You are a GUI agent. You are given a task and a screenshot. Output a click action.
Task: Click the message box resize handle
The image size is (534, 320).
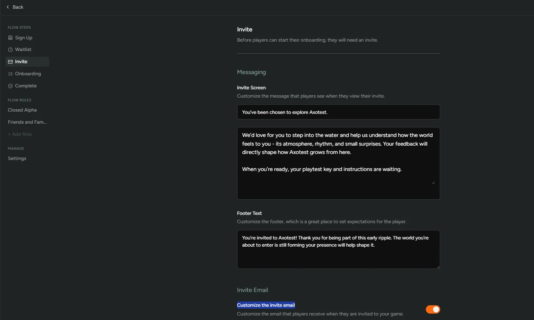433,182
